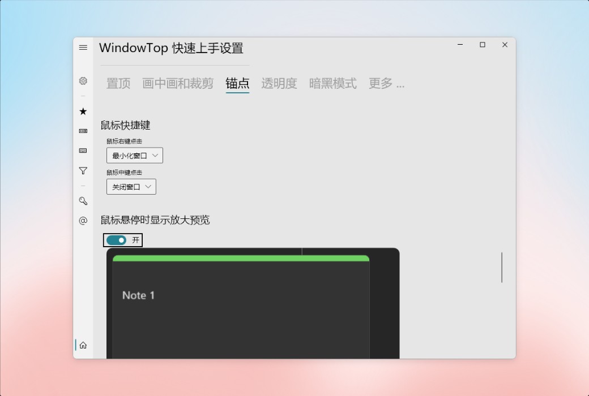Screen dimensions: 589x396
Task: Switch to the 暗黑模式 tab
Action: point(333,83)
